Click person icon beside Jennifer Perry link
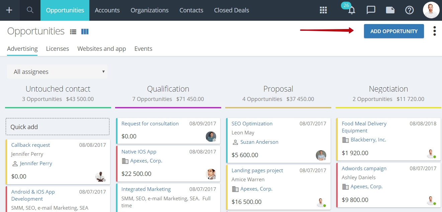The width and height of the screenshot is (442, 212). pos(15,164)
